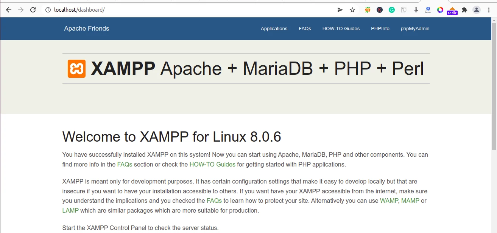Open the Chrome profile avatar

click(x=477, y=10)
